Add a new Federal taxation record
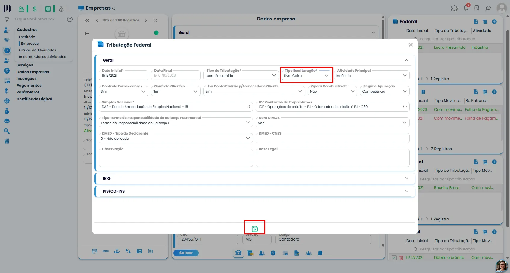 494,22
